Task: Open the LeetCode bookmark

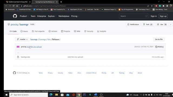Action: 92,10
